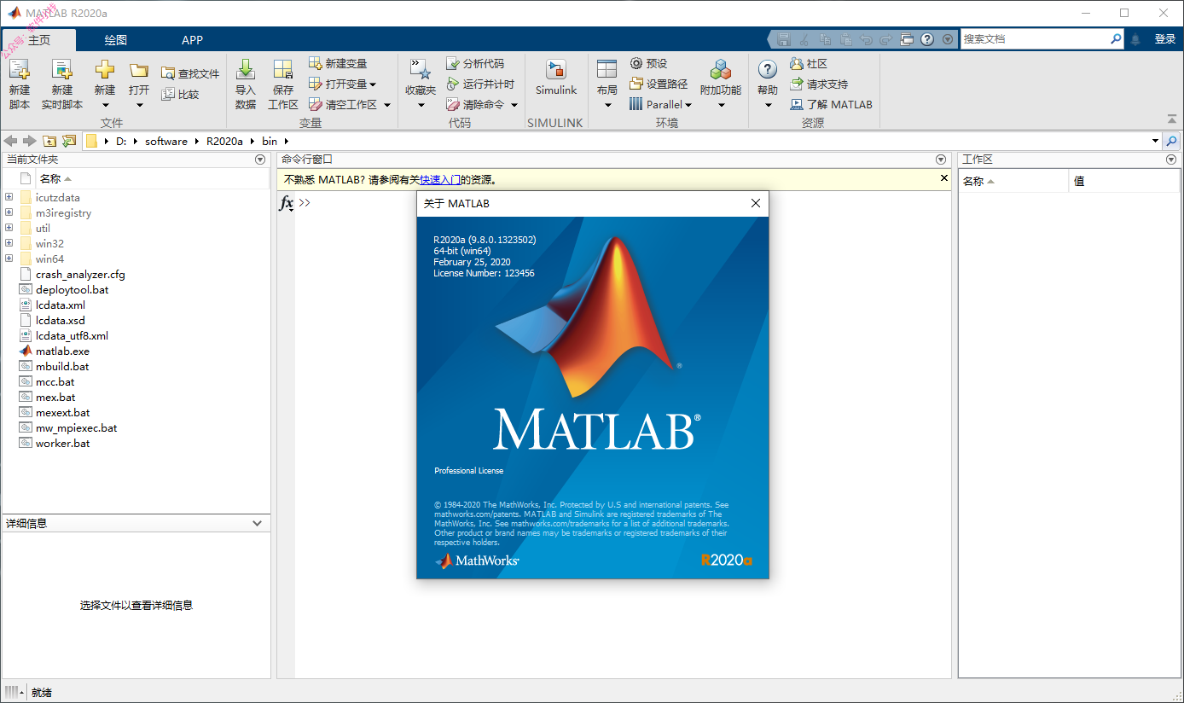Click 登录 to sign in
The width and height of the screenshot is (1184, 703).
(1165, 39)
